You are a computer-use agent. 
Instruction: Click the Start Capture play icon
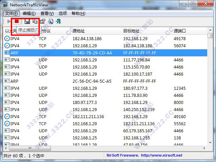click(x=9, y=22)
